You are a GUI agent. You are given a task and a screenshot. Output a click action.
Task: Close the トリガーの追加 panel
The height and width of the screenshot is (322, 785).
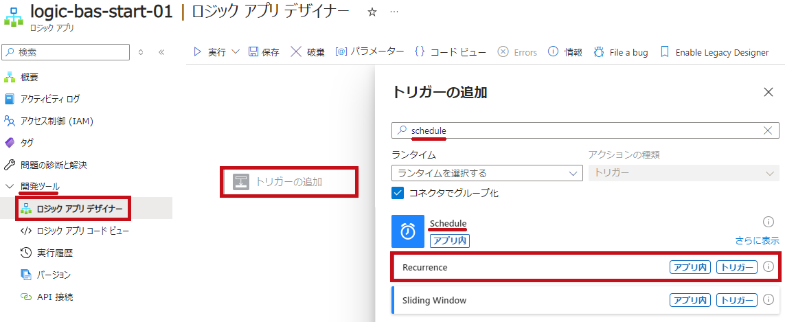click(x=768, y=91)
